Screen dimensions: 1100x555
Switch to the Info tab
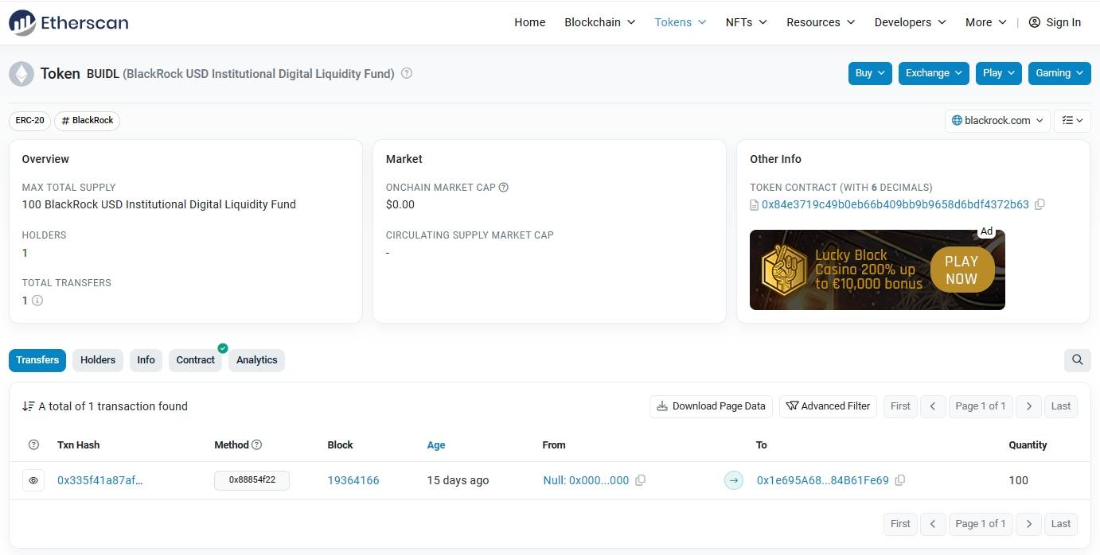[146, 360]
